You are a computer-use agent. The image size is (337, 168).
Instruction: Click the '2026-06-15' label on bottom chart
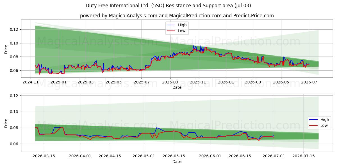240,156
